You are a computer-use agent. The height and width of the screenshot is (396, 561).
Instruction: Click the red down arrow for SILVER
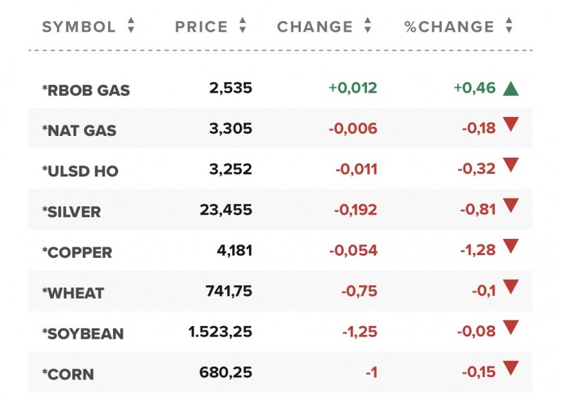pyautogui.click(x=511, y=206)
